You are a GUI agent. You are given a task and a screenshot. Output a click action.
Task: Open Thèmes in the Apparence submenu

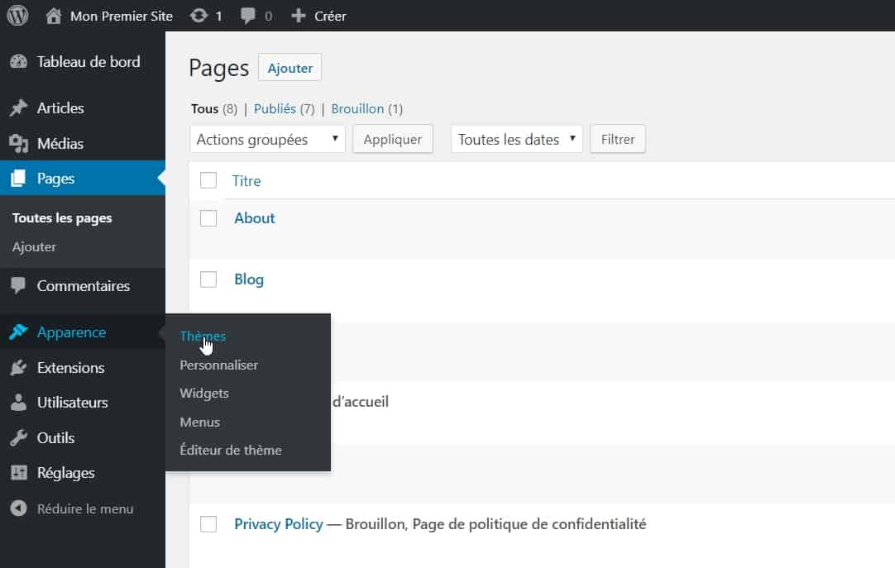[203, 336]
